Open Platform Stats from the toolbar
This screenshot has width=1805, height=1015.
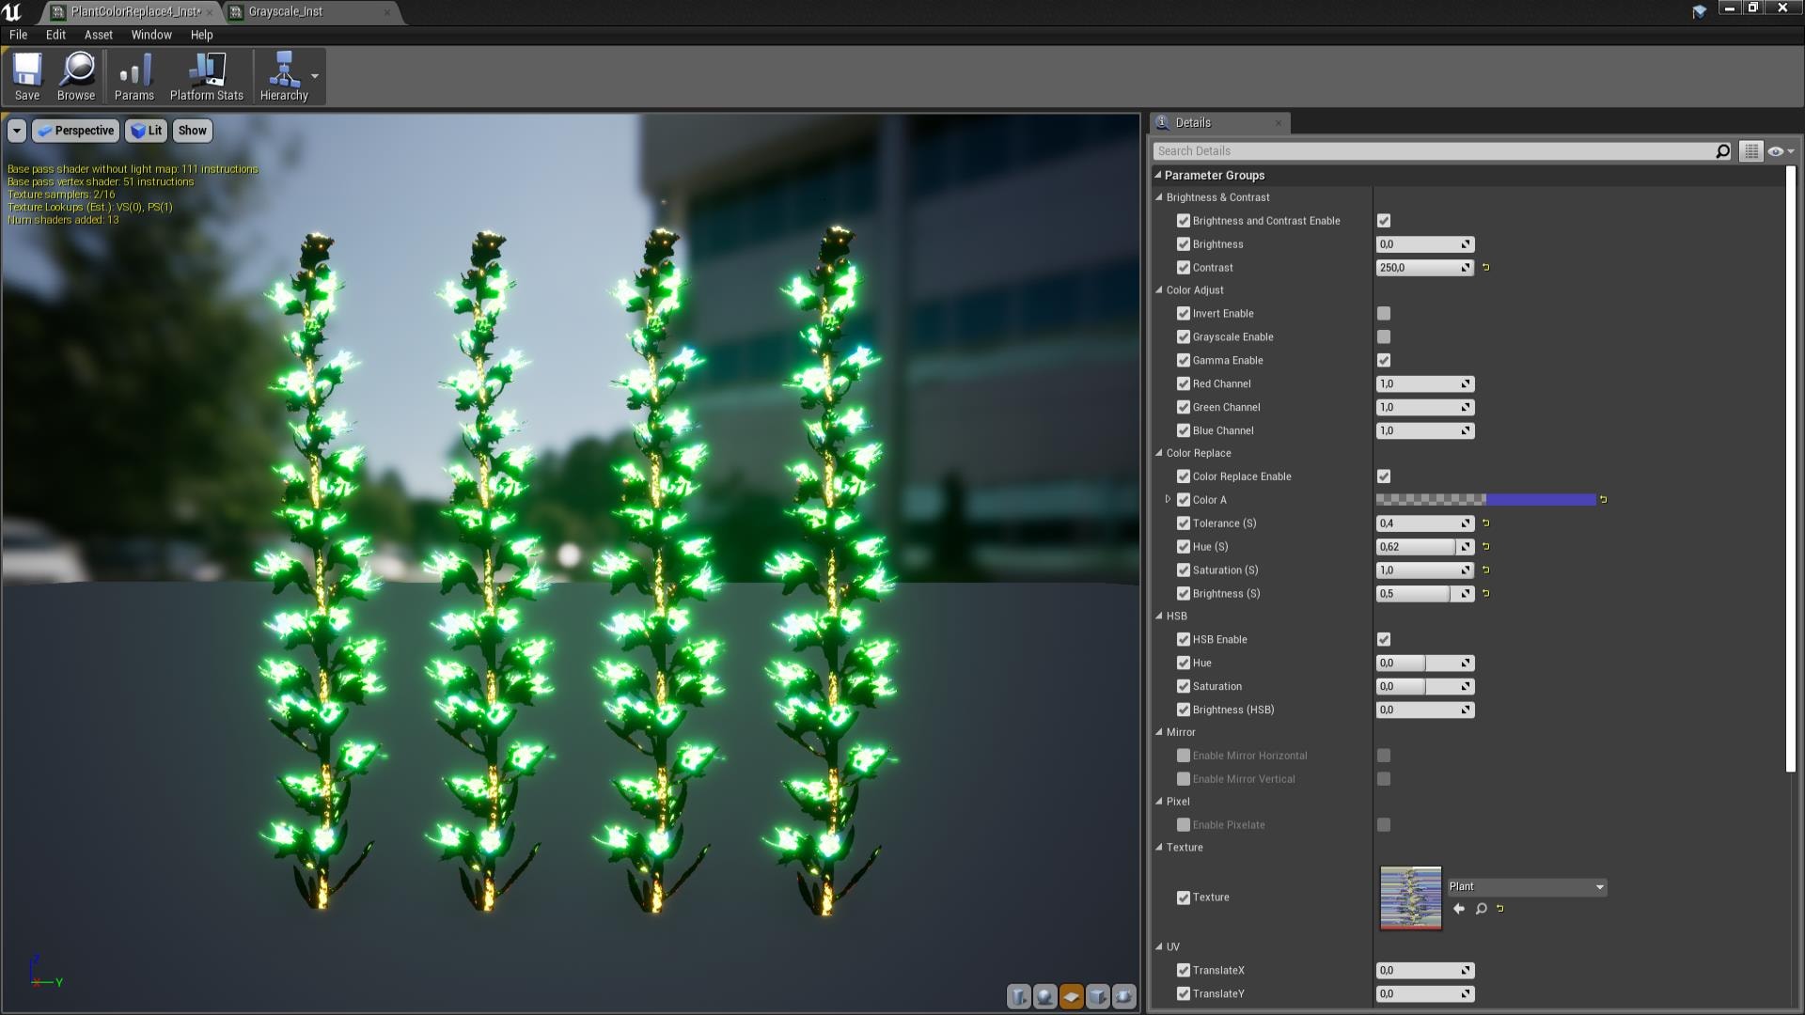(x=205, y=74)
